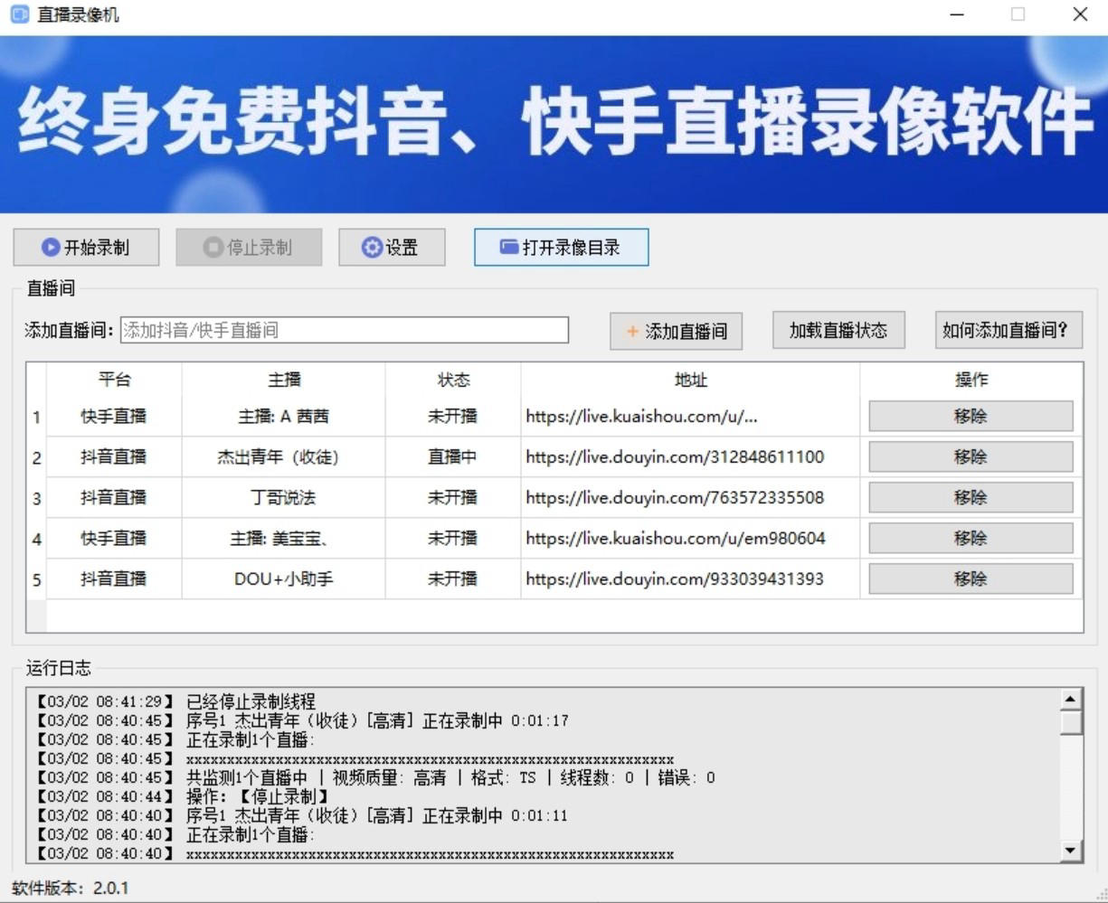This screenshot has width=1108, height=903.
Task: Click 抖音直播 platform cell in row 5
Action: point(114,579)
